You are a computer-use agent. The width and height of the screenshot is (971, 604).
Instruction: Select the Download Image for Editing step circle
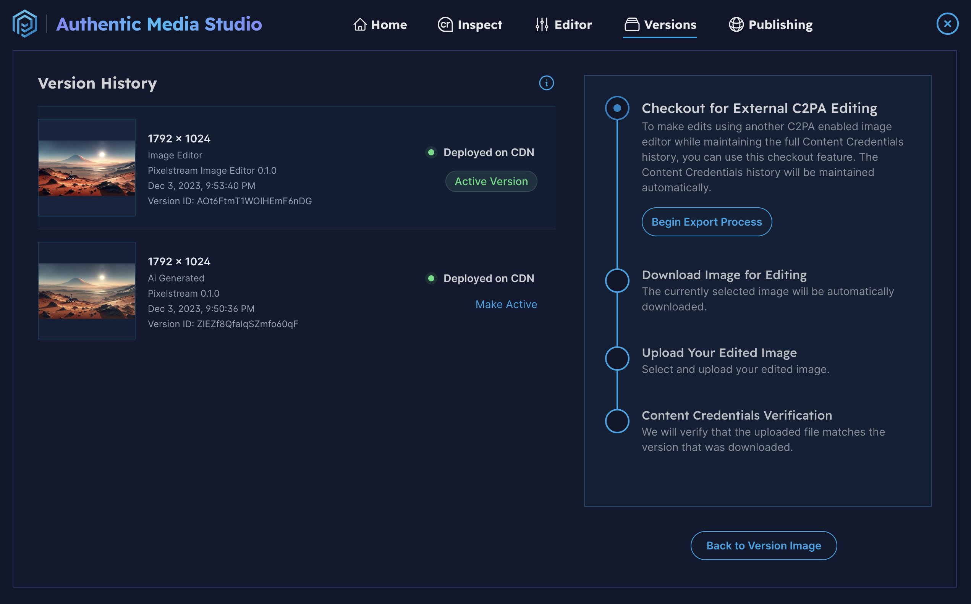[x=617, y=281]
